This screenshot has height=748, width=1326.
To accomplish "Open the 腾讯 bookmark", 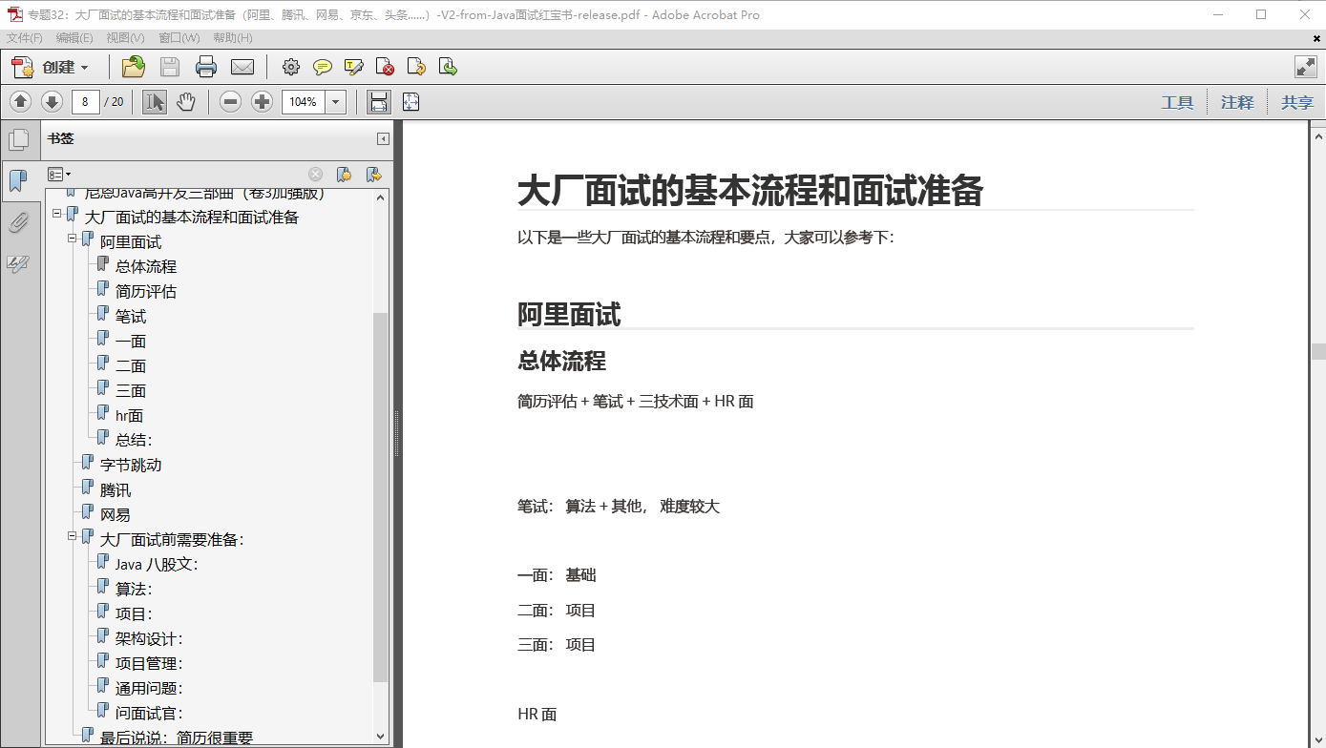I will [116, 490].
